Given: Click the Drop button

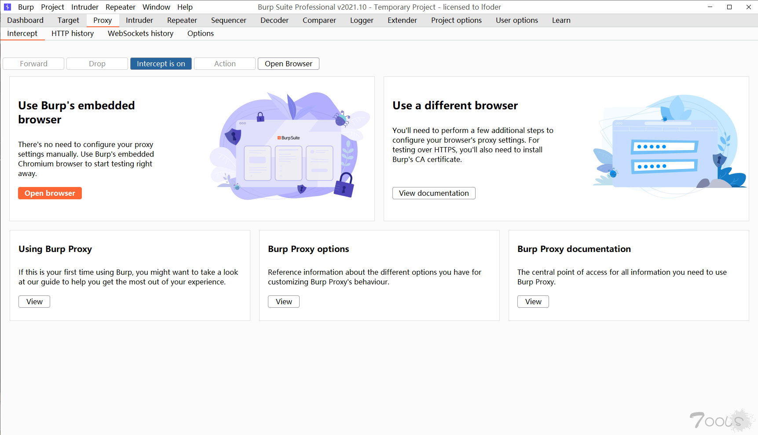Looking at the screenshot, I should (97, 64).
